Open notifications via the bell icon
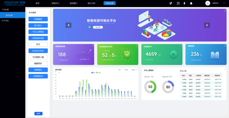 (191, 3)
